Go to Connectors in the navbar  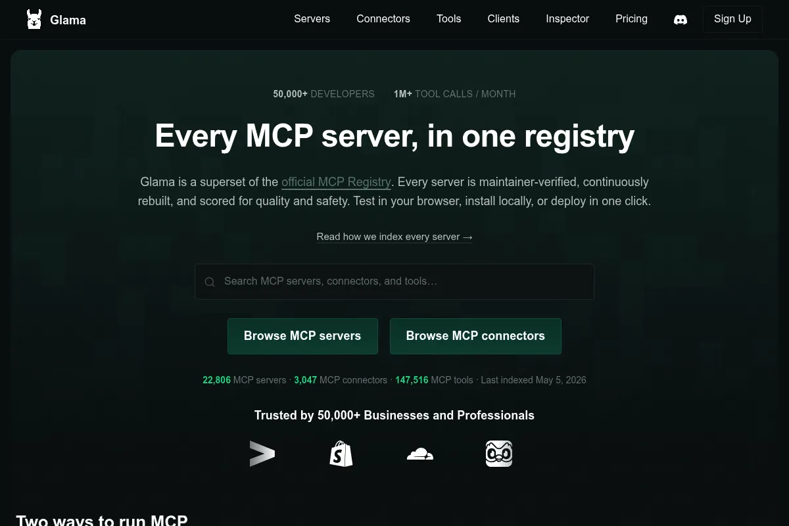point(383,19)
